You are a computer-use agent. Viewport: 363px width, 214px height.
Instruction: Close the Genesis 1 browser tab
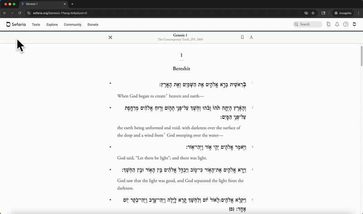pos(64,4)
